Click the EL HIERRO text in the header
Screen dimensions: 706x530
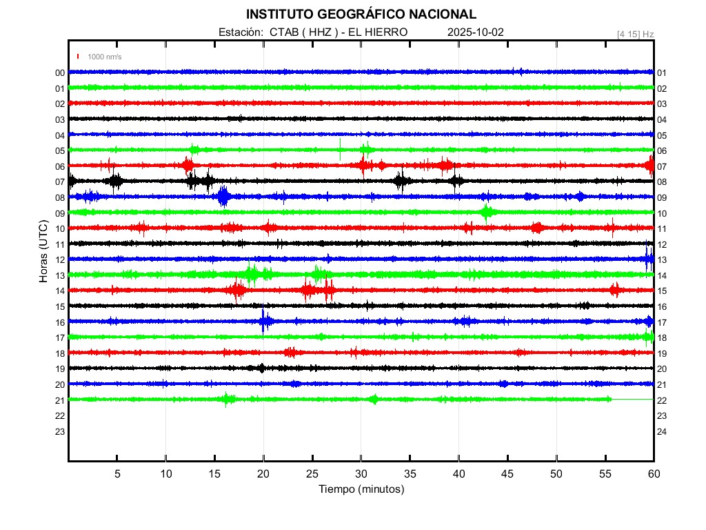pos(382,32)
